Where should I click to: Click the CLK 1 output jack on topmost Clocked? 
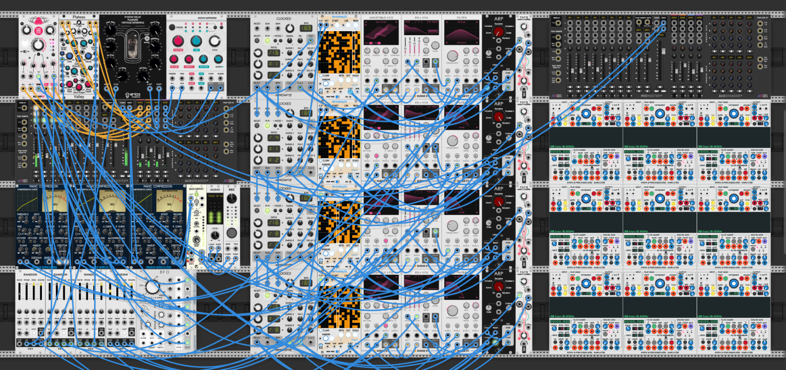(290, 87)
